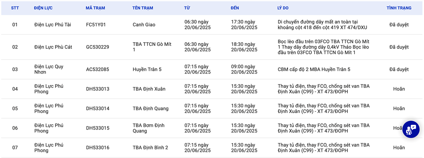
Task: Click the TÊN TRẠM column header
Action: (143, 8)
